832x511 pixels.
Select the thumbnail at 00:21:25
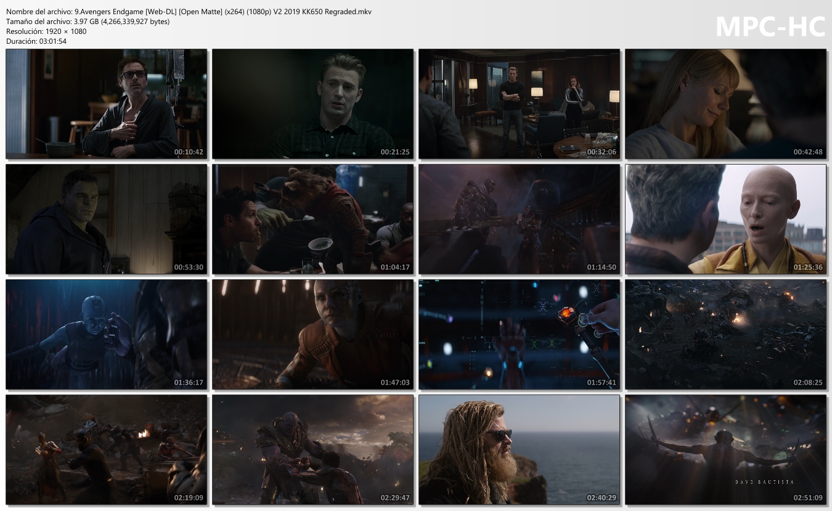(312, 104)
